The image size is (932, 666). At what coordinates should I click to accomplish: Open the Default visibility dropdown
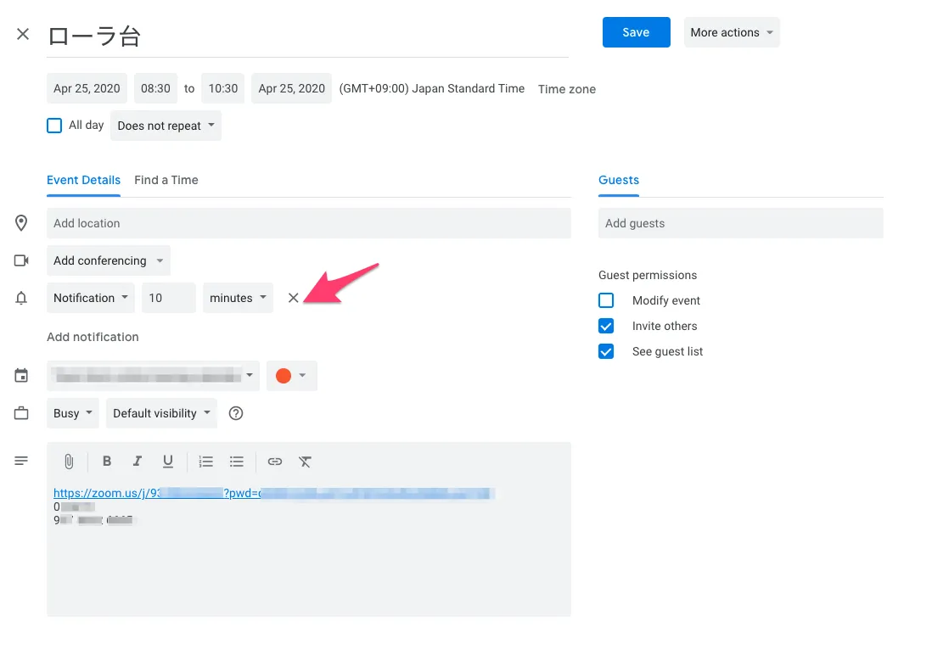(161, 413)
